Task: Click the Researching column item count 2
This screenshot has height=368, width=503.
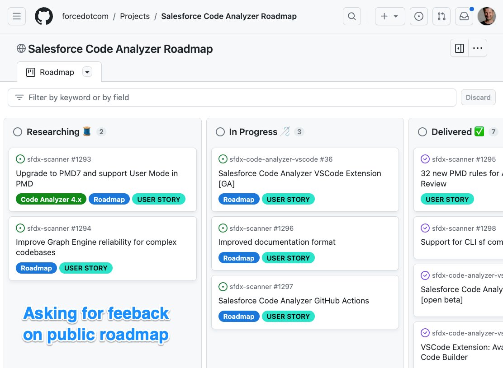Action: point(101,132)
